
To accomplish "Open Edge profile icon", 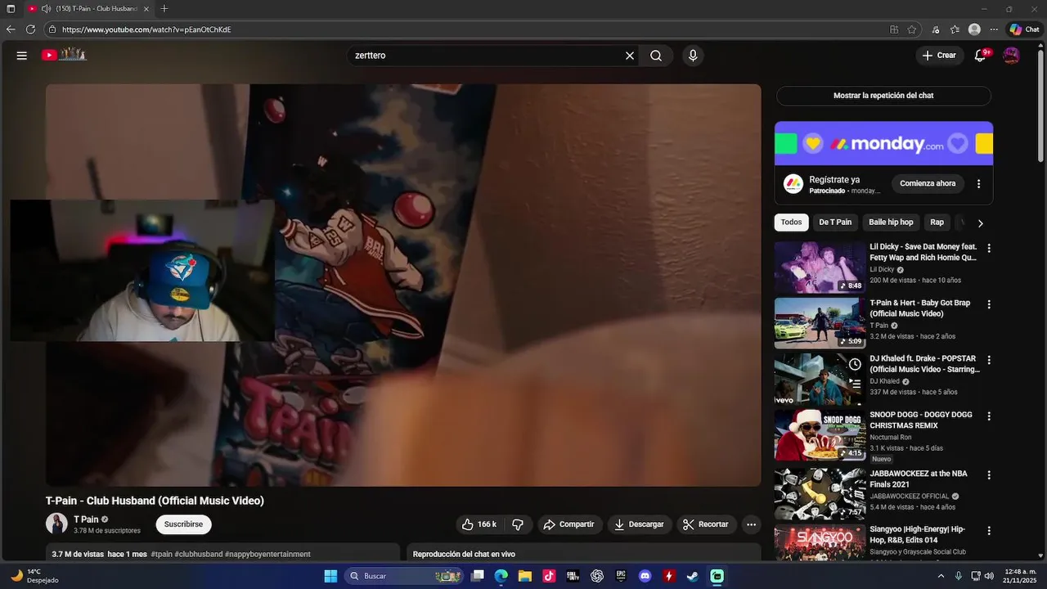I will (x=974, y=29).
